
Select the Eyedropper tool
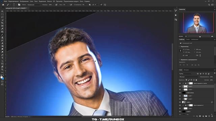[2, 29]
